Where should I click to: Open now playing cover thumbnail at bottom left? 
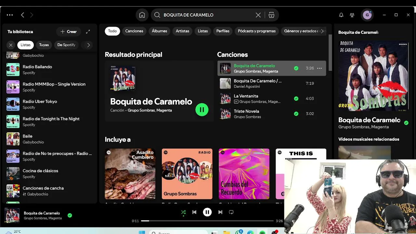point(12,215)
